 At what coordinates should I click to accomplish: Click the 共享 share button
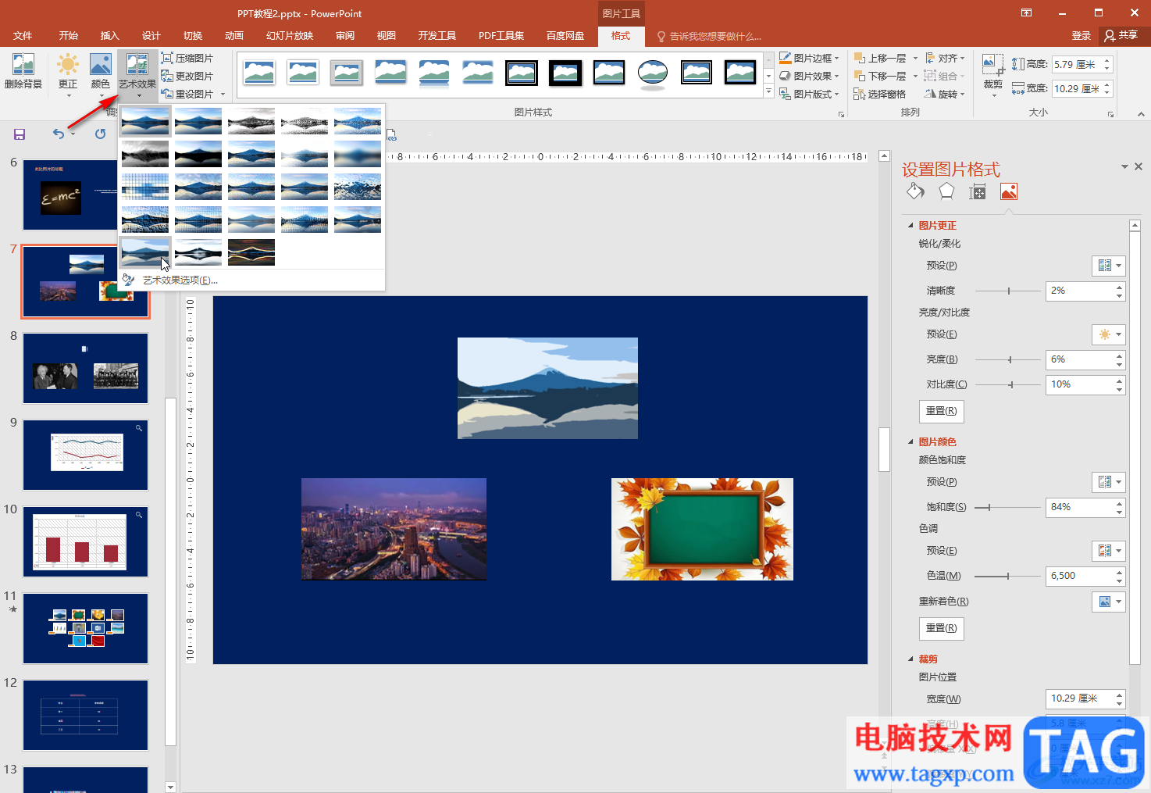1121,35
